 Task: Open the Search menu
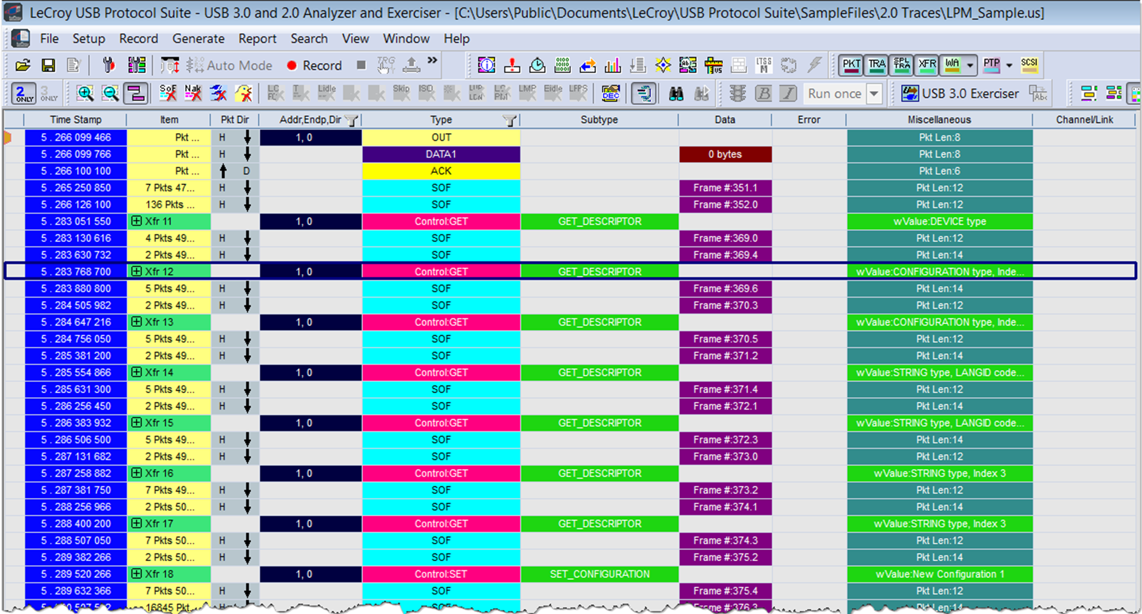tap(309, 38)
